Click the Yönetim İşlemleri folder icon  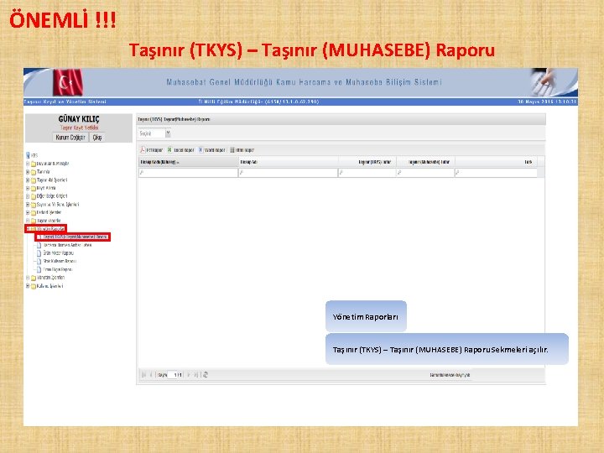coord(34,278)
